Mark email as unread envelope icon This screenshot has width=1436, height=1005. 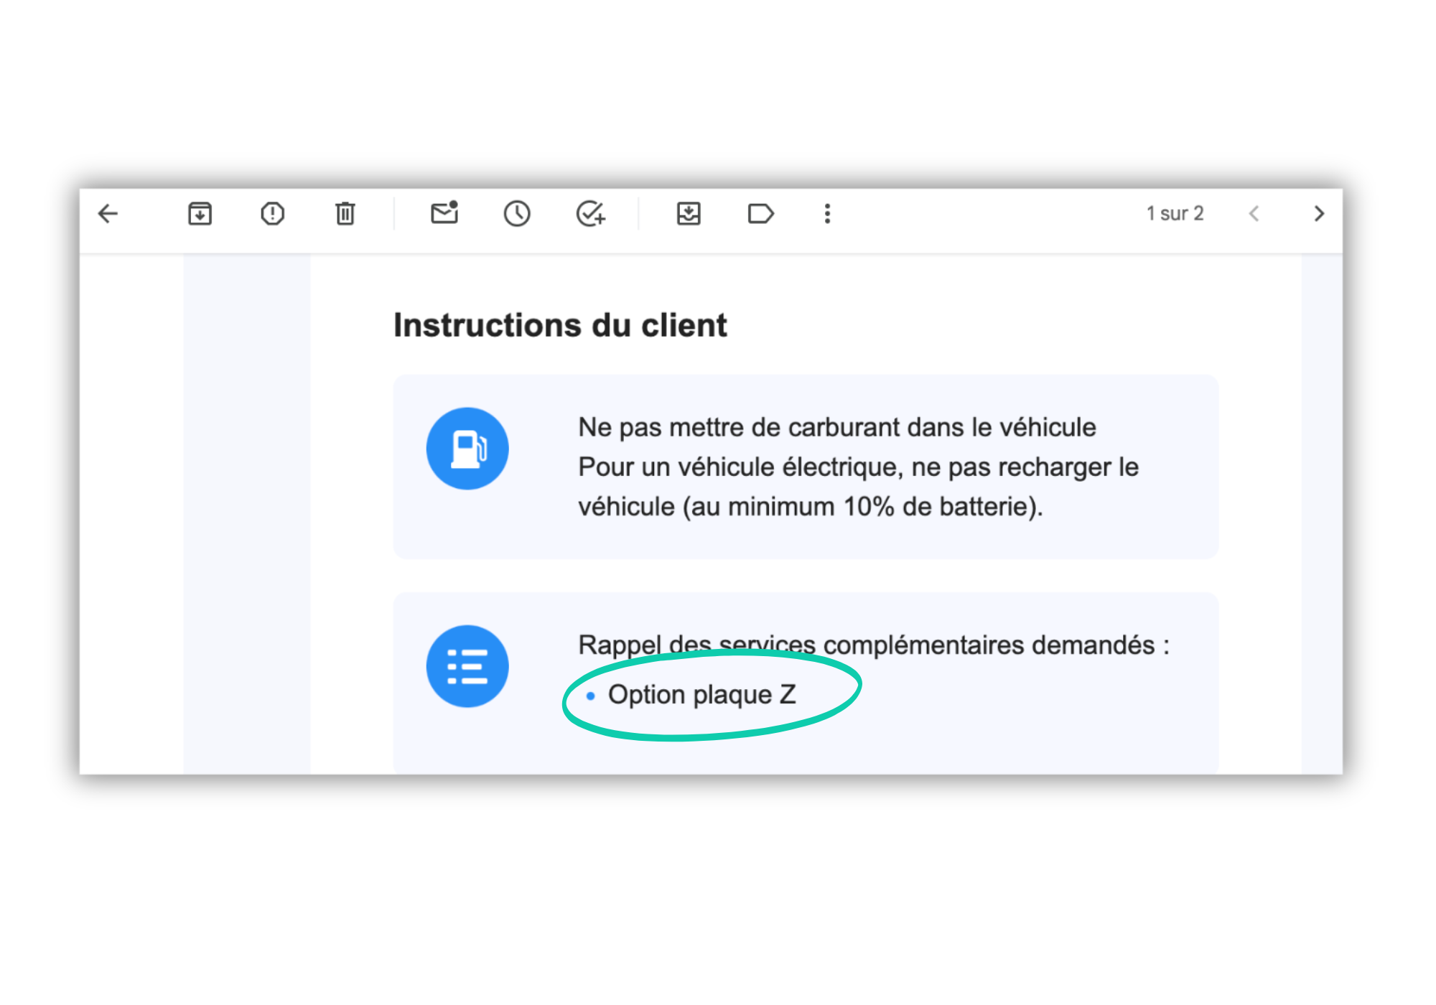pos(444,212)
